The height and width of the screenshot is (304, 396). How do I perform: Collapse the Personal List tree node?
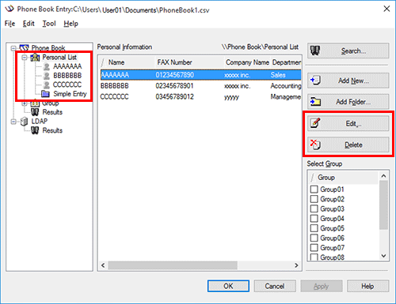(25, 58)
